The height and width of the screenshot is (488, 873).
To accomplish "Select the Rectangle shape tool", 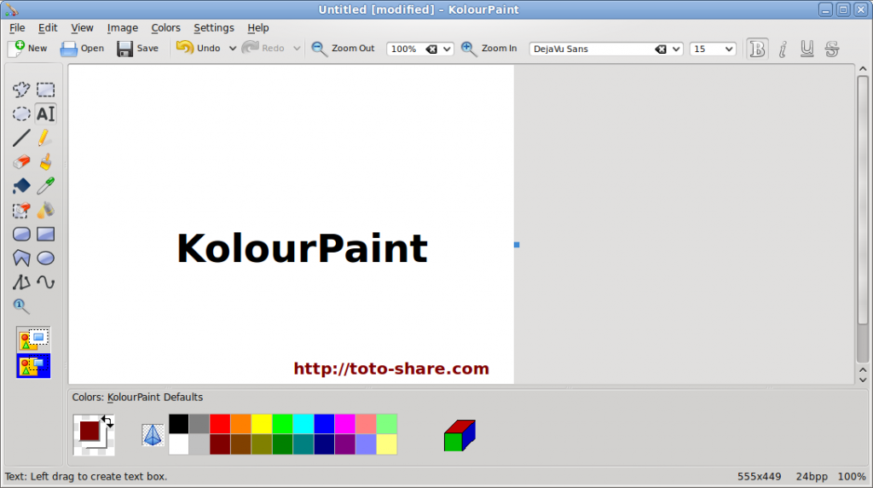I will [46, 234].
